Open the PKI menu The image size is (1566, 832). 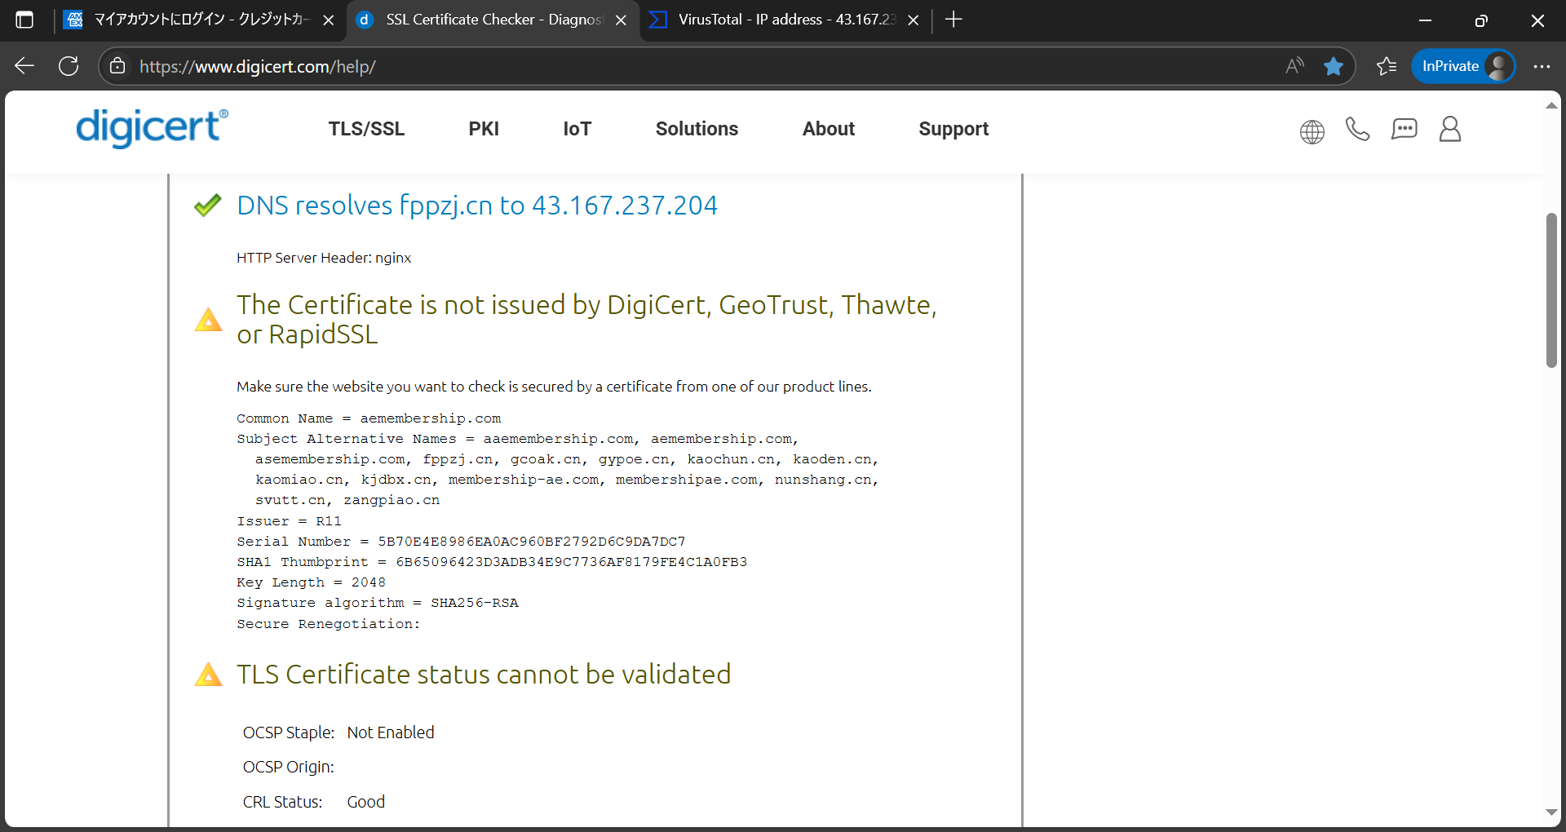point(484,129)
